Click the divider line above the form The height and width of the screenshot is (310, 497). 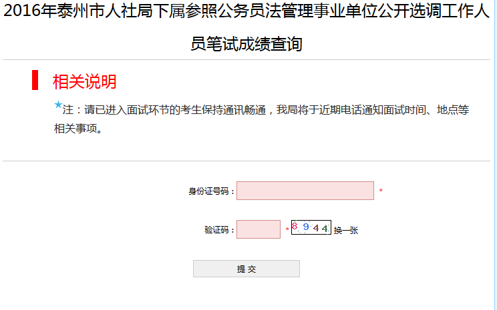click(x=247, y=161)
